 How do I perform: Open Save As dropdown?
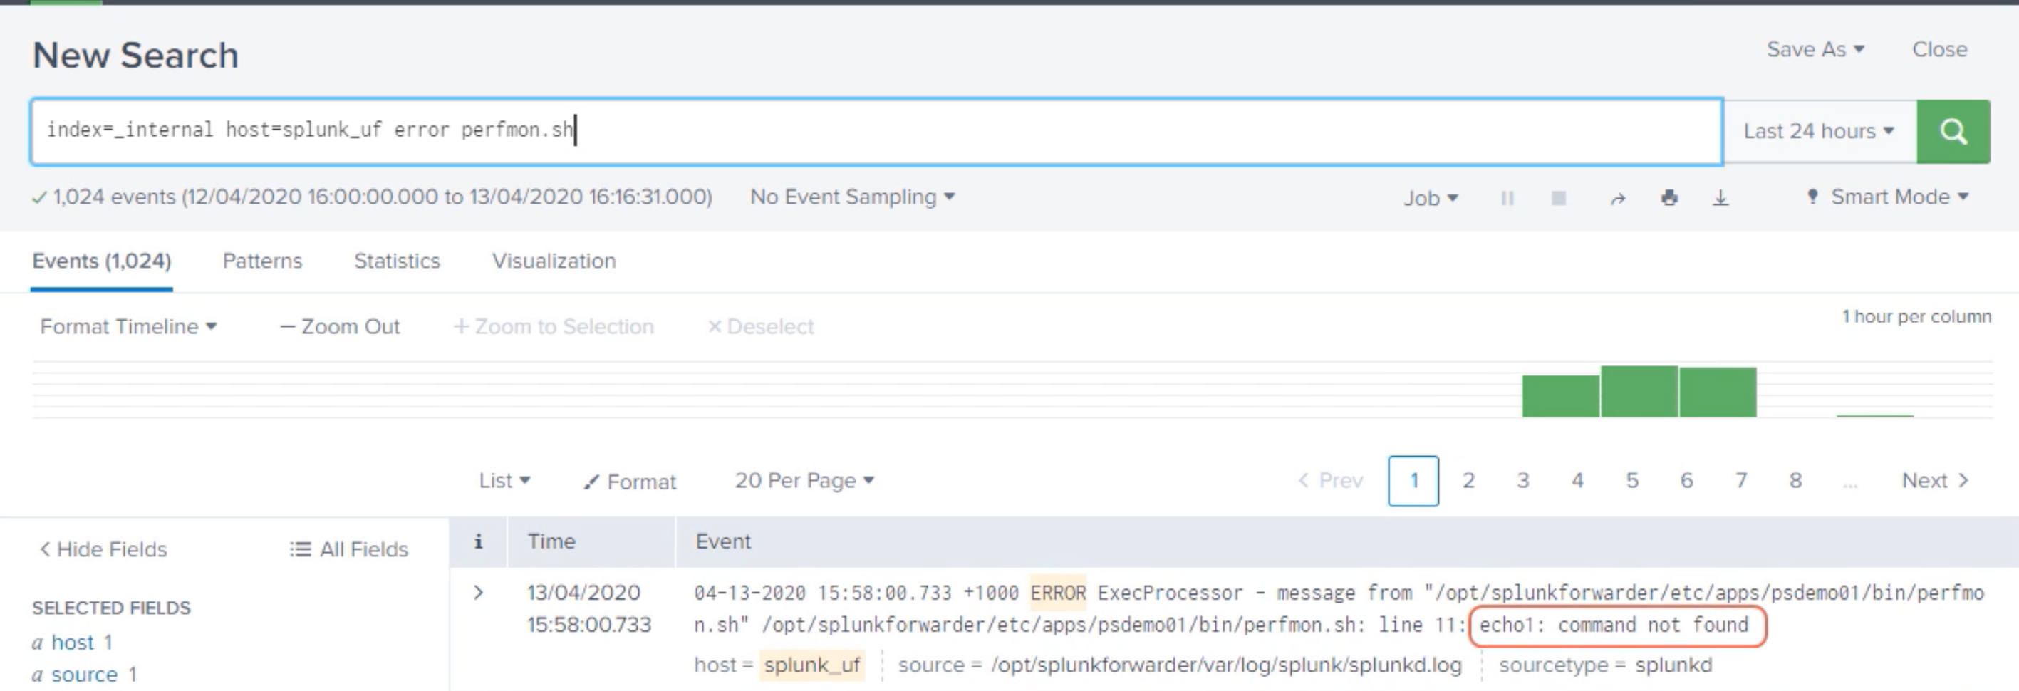pyautogui.click(x=1815, y=49)
